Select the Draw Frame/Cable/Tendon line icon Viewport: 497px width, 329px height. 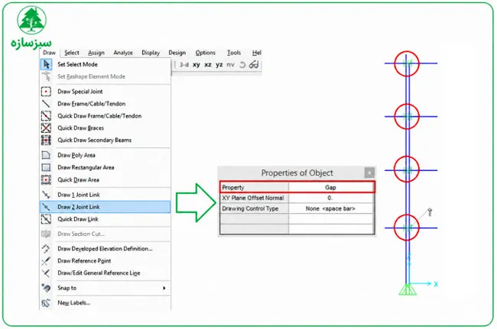[x=46, y=104]
